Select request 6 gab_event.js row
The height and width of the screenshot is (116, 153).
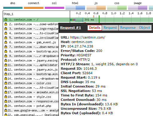click(x=31, y=42)
